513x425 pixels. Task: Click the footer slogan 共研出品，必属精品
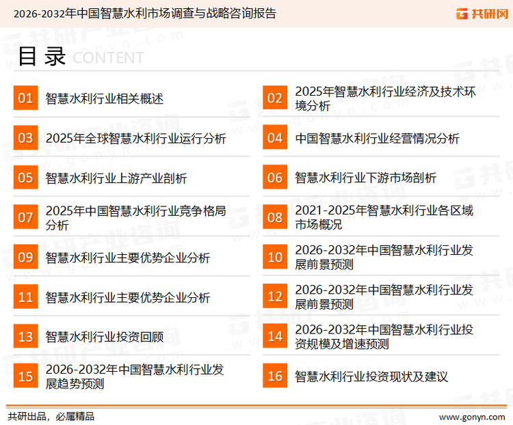click(x=51, y=417)
